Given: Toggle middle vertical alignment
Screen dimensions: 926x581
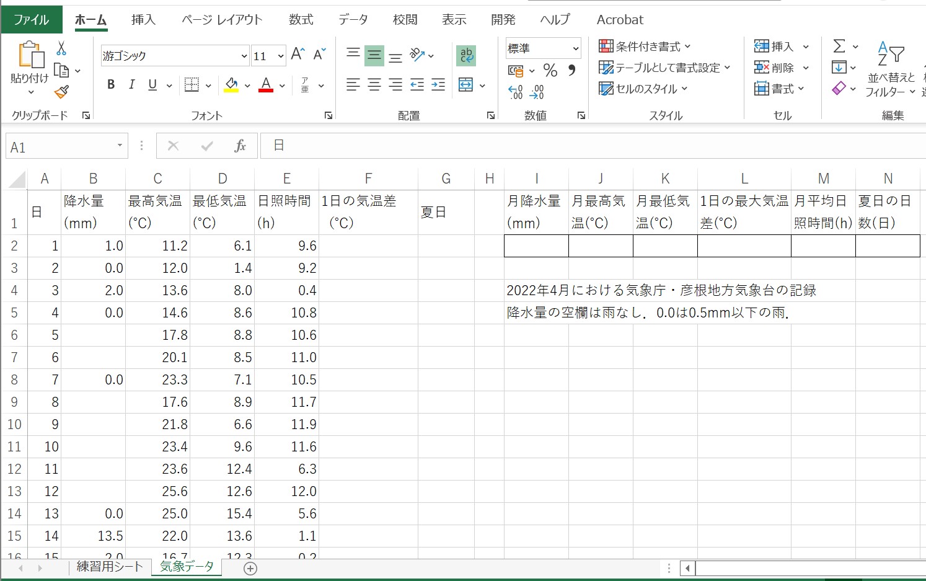Looking at the screenshot, I should 374,55.
